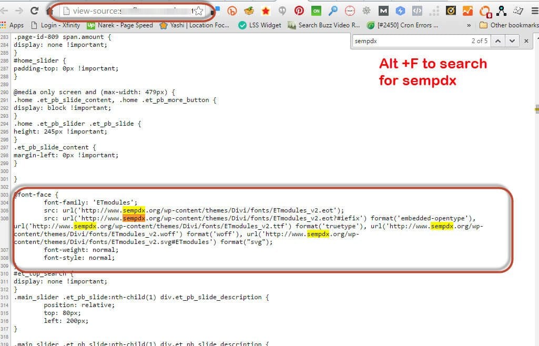The height and width of the screenshot is (346, 539).
Task: Open the Google Analytics extension
Action: (467, 10)
